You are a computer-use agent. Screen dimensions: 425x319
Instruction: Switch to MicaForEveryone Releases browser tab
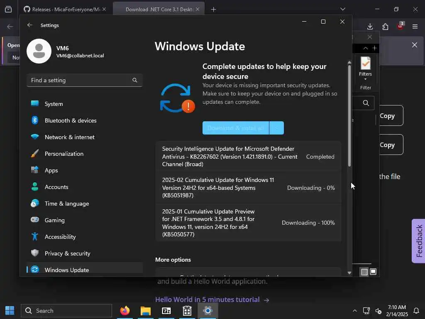coord(65,9)
